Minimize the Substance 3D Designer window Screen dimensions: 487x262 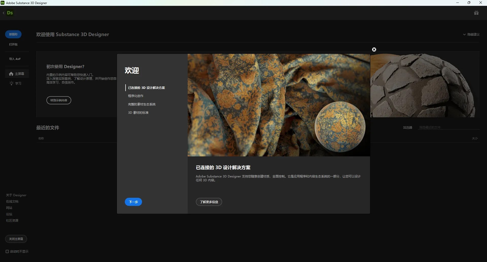click(x=458, y=3)
